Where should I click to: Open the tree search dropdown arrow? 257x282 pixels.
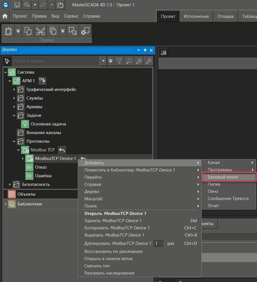pos(104,61)
